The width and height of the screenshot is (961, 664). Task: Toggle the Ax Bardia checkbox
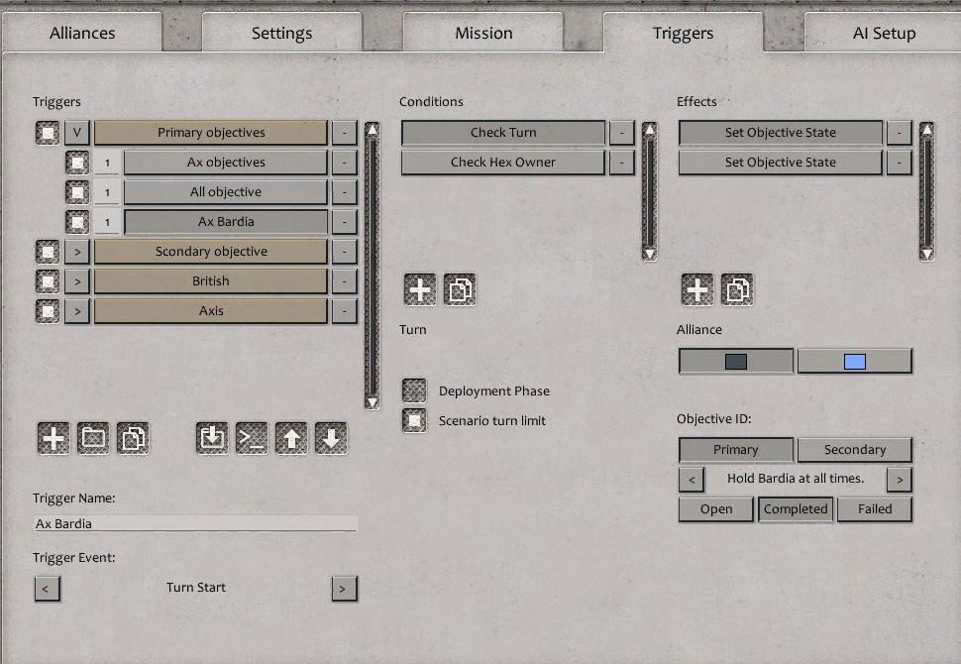click(x=77, y=222)
